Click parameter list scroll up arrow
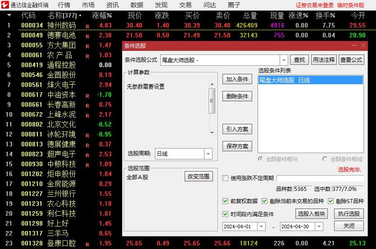376x249 pixels. coord(212,84)
